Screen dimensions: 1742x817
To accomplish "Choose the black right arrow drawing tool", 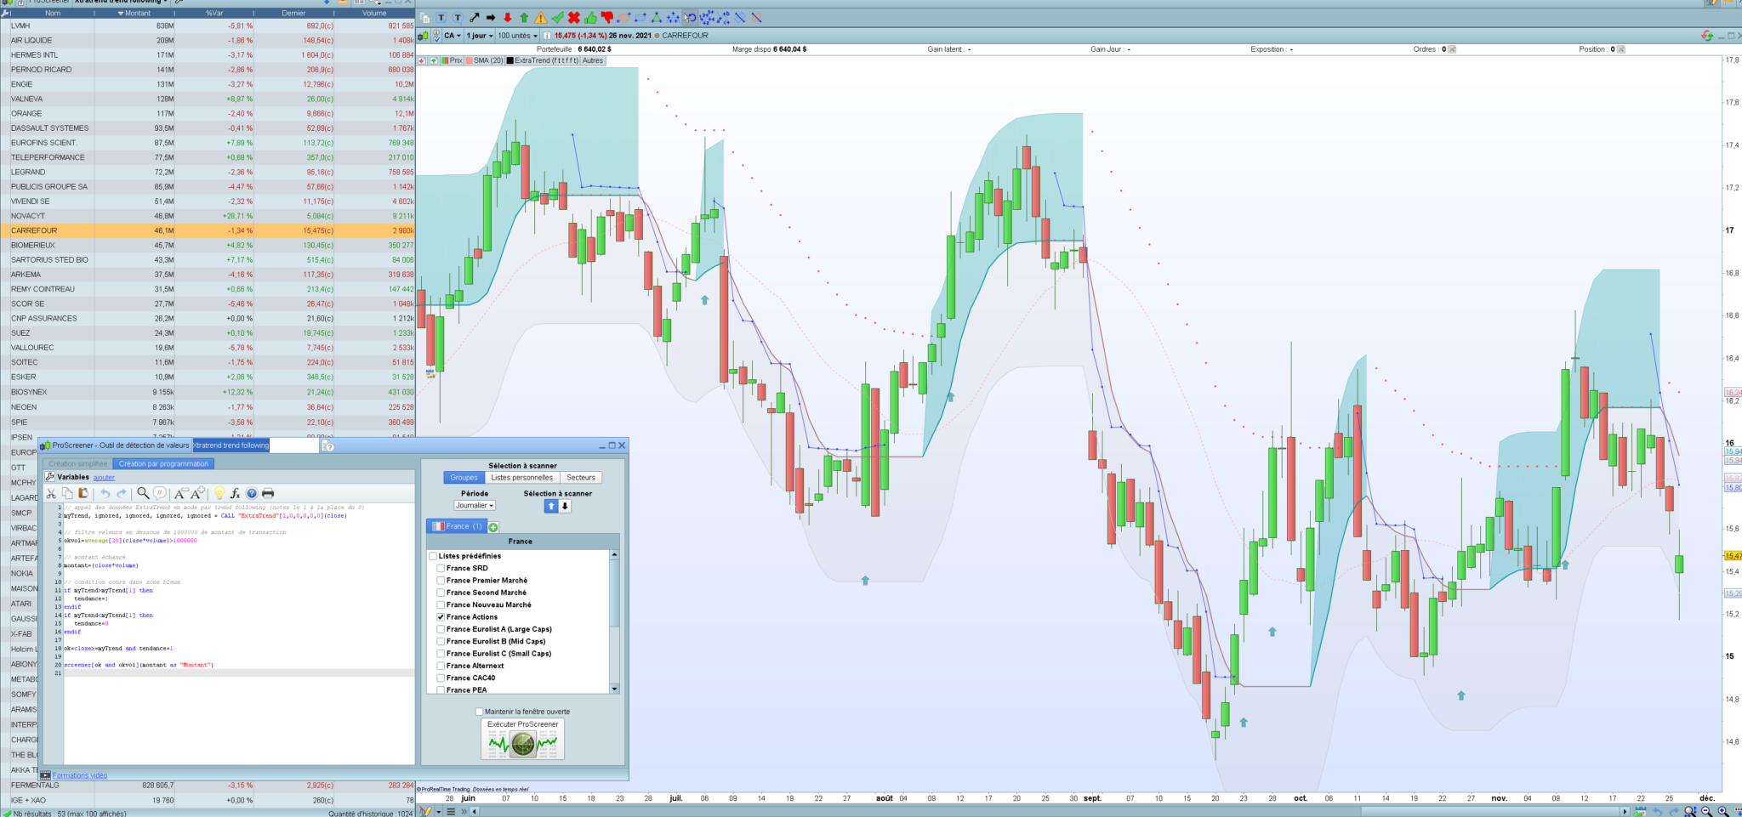I will 491,18.
